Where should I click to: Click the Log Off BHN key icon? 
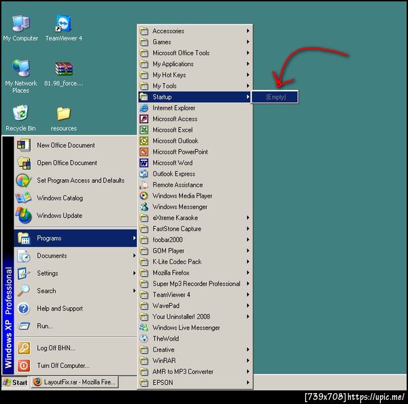tap(24, 348)
